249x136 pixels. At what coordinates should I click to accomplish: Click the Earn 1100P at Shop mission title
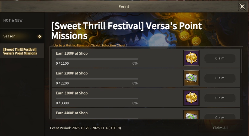click(72, 53)
